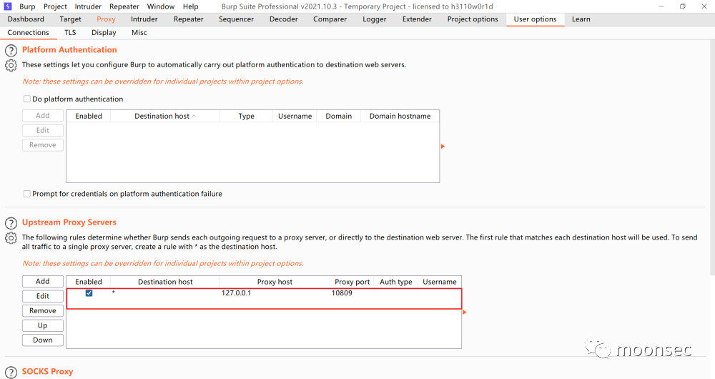Select proxy port cell 10809

point(352,292)
